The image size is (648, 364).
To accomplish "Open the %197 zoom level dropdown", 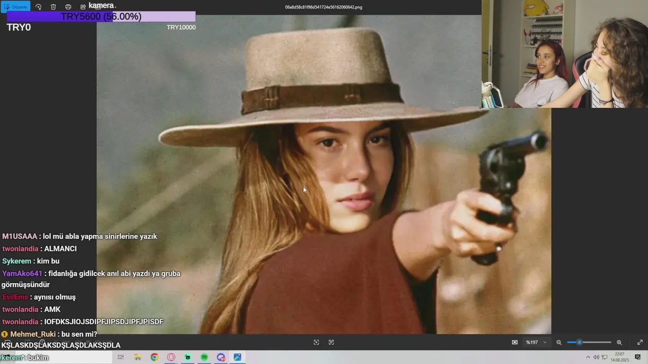I will (536, 342).
